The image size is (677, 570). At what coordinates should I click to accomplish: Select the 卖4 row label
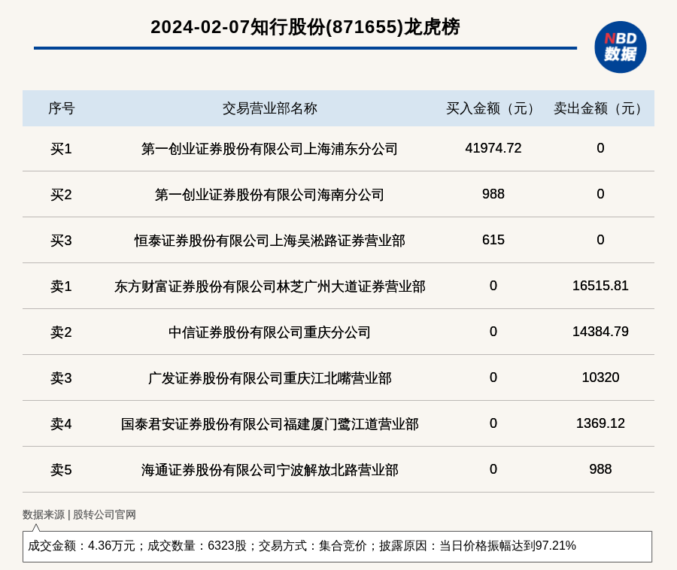[61, 423]
